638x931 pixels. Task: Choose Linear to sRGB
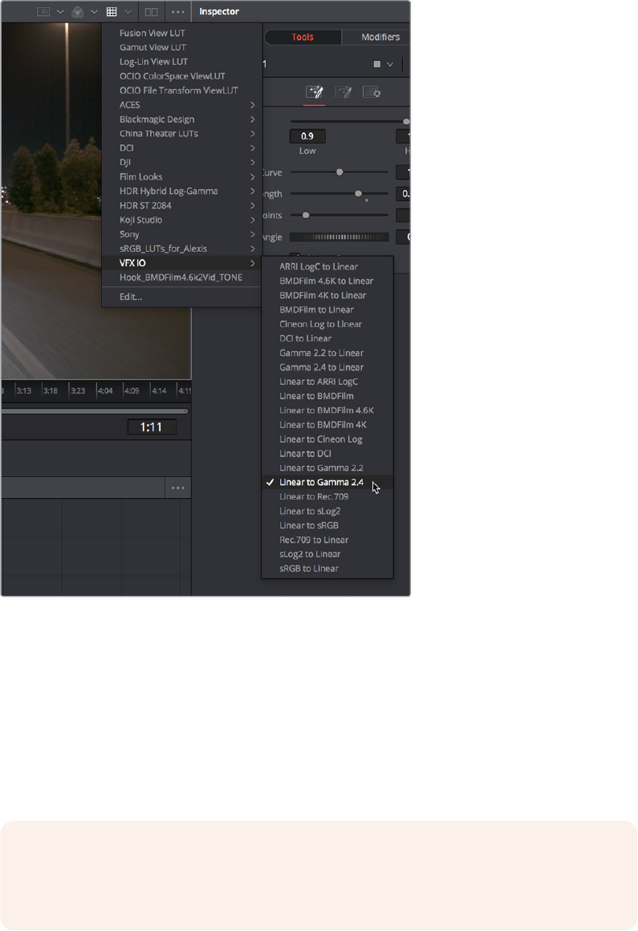[327, 525]
